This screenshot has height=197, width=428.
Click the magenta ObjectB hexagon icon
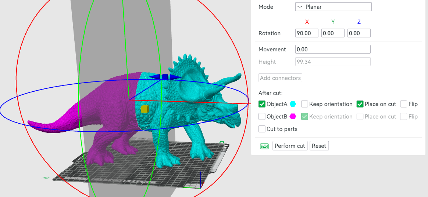click(x=293, y=117)
